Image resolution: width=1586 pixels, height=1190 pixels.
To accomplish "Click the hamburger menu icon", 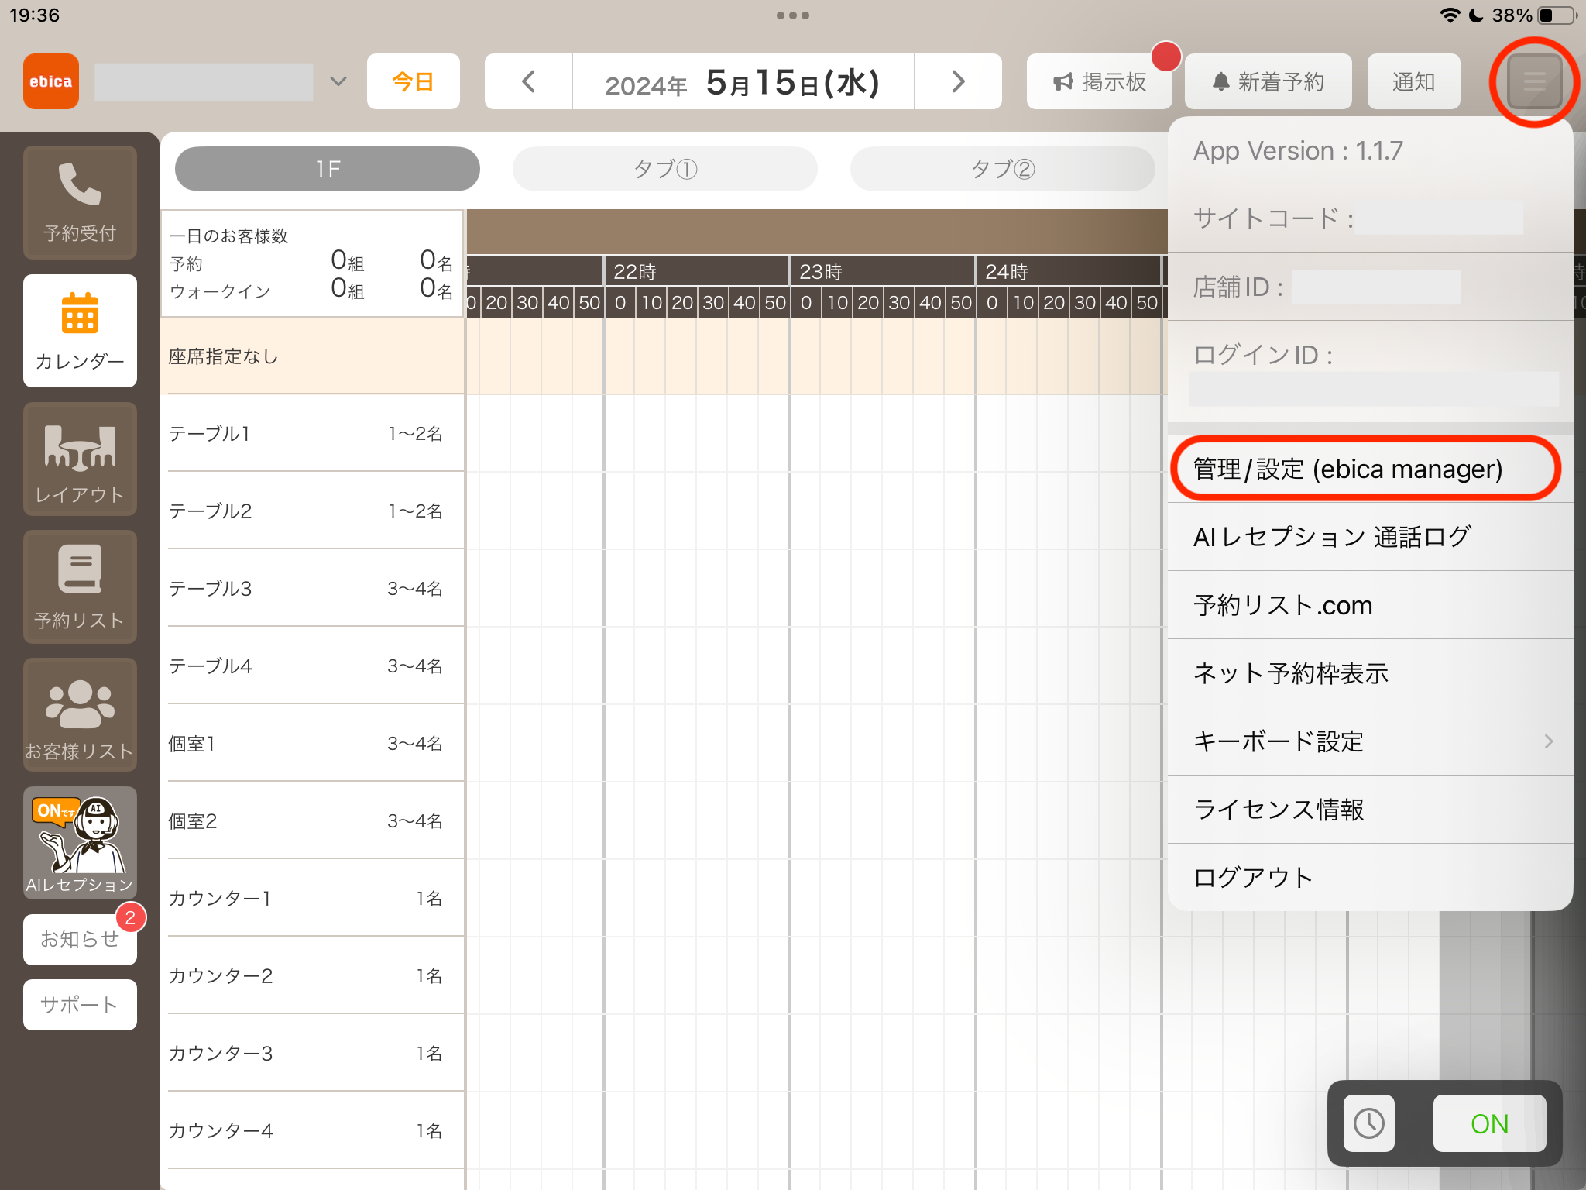I will tap(1534, 81).
